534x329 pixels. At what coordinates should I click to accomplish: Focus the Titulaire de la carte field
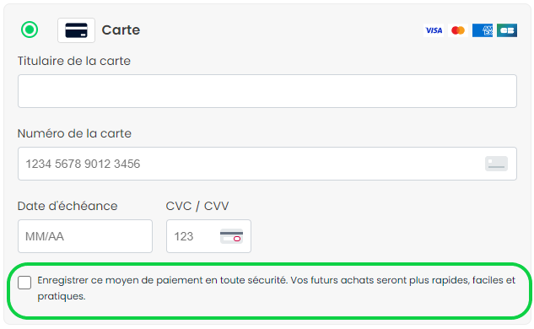point(267,91)
